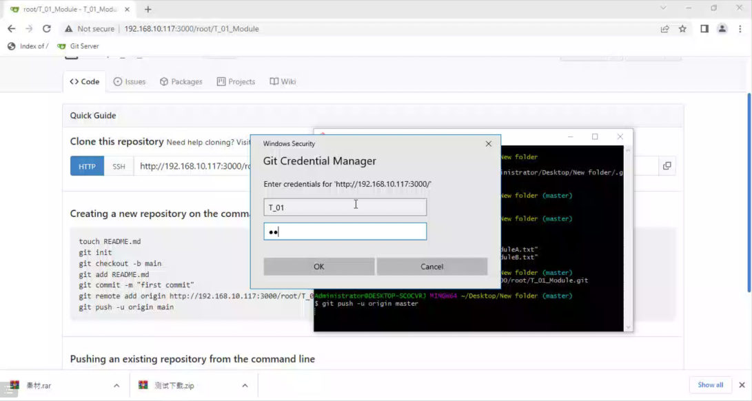Click the username field containing T_01
Viewport: 752px width, 401px height.
(x=345, y=207)
